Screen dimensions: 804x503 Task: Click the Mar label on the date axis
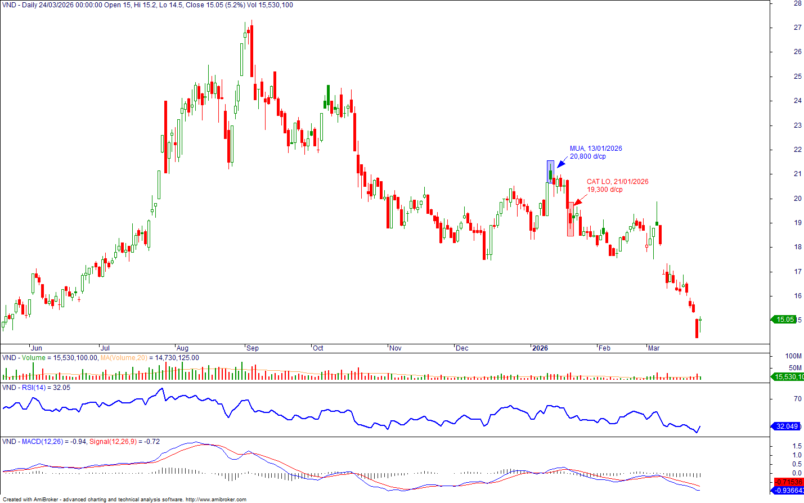click(654, 348)
